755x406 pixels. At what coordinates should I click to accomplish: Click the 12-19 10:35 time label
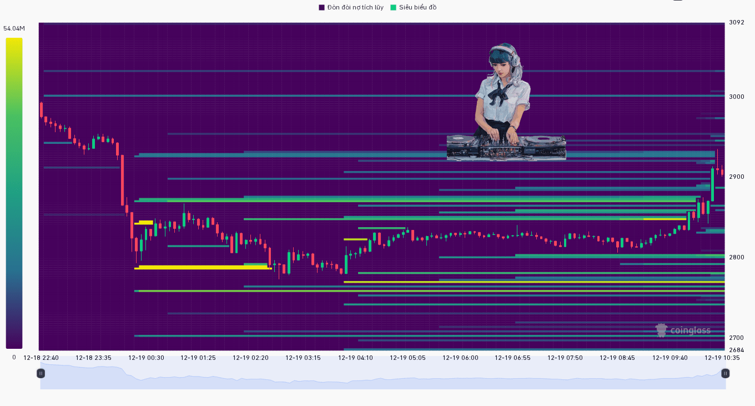[x=722, y=358]
